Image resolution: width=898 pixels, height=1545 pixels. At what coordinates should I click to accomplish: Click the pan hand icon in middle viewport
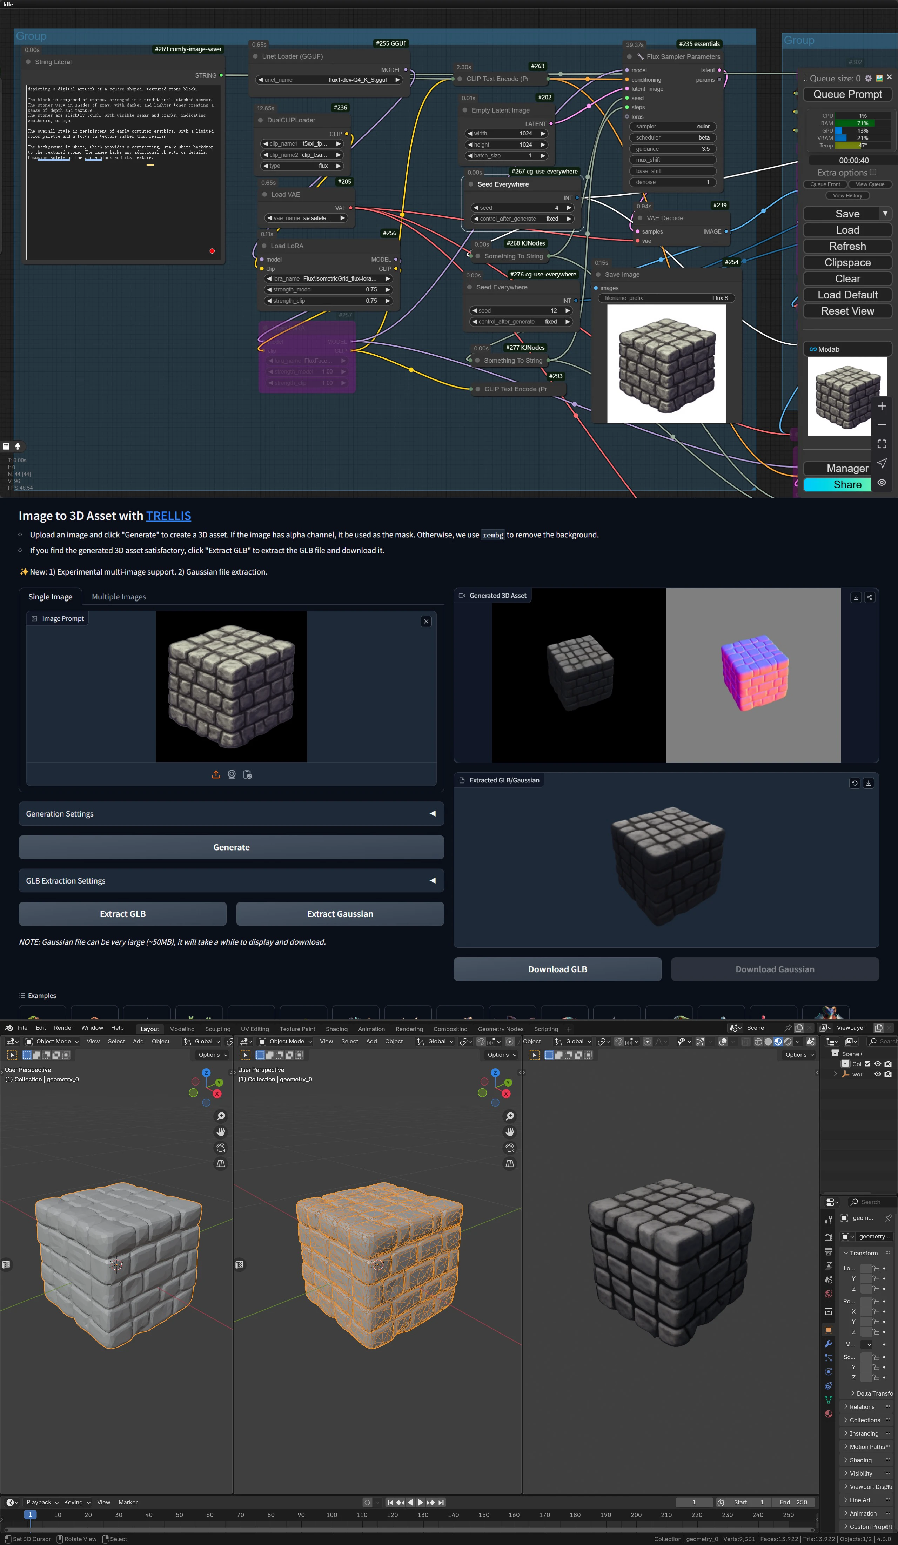509,1132
